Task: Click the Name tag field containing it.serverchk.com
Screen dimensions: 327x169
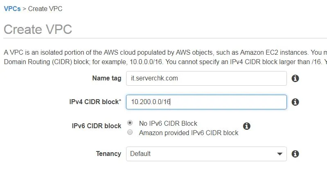Action: pyautogui.click(x=206, y=78)
